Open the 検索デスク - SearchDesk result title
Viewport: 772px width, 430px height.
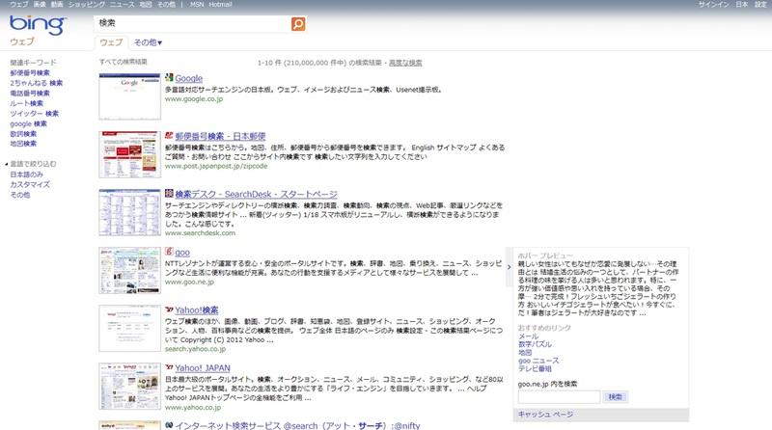point(256,195)
